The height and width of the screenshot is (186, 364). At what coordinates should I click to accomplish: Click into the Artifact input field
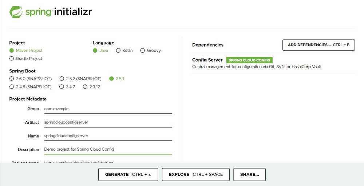pos(108,122)
